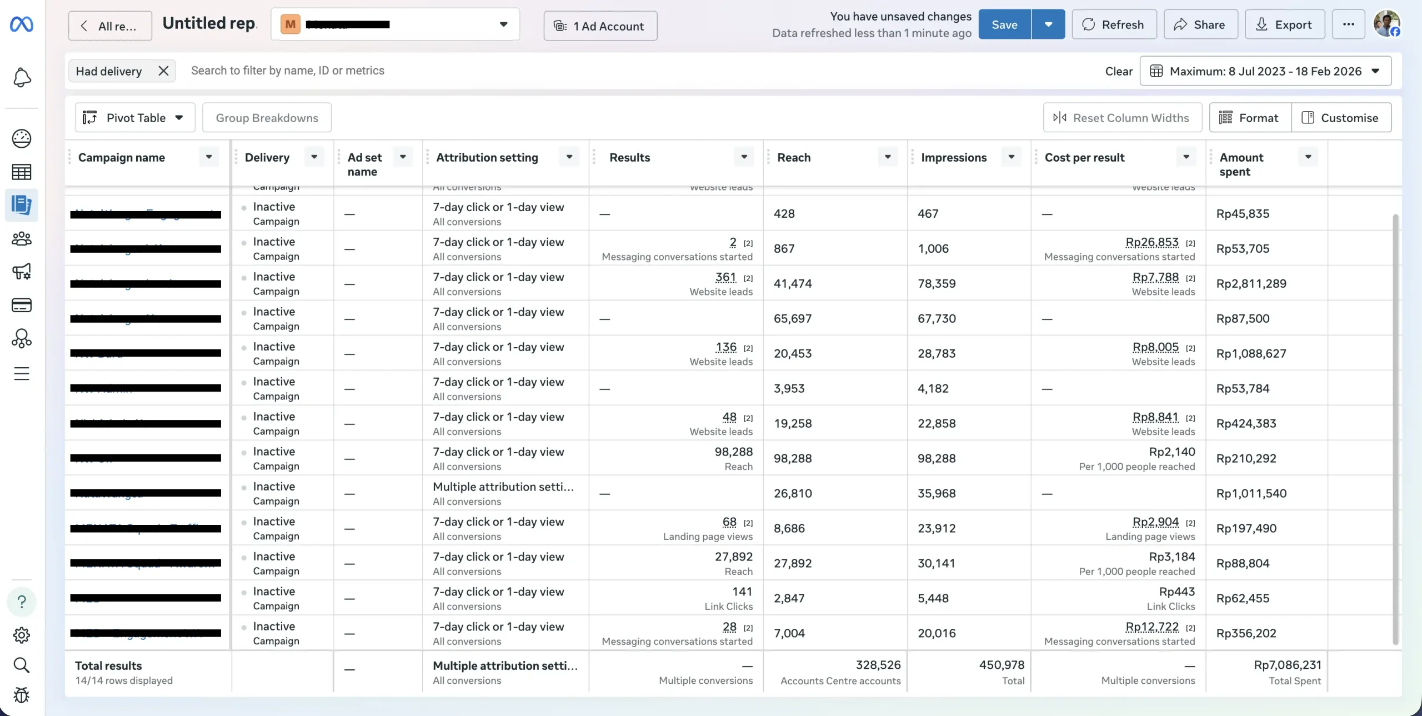The width and height of the screenshot is (1422, 716).
Task: Click the Format button
Action: (1250, 118)
